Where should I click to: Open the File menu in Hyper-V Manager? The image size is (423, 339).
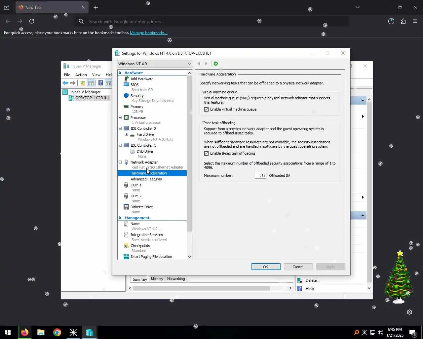click(67, 75)
